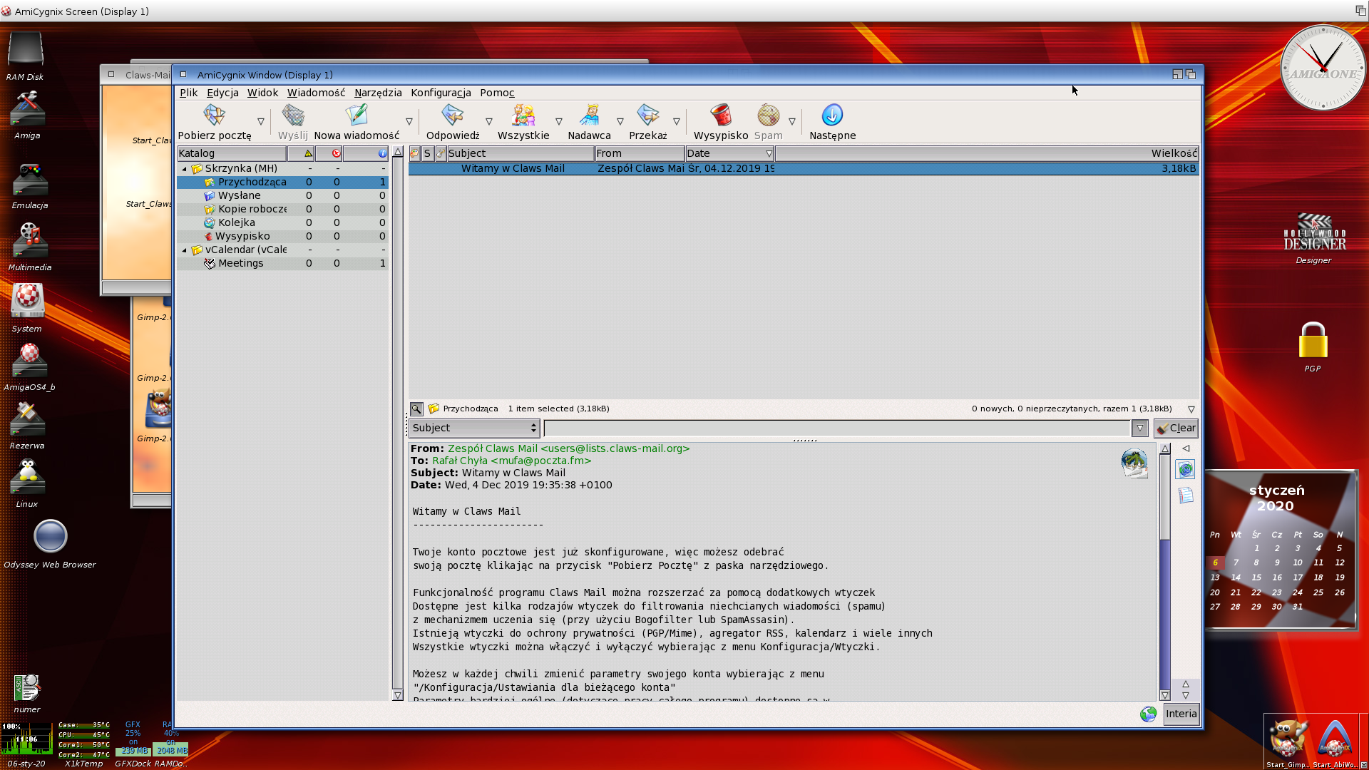Launch Odyssey Web Browser icon
This screenshot has width=1369, height=770.
click(x=50, y=536)
